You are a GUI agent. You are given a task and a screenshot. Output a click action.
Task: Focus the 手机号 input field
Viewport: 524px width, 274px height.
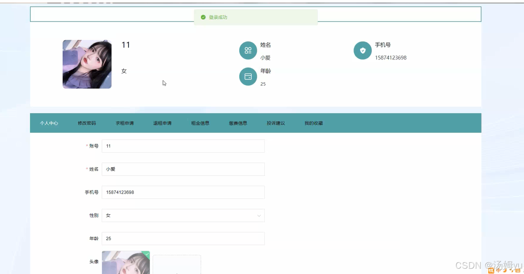pyautogui.click(x=183, y=192)
